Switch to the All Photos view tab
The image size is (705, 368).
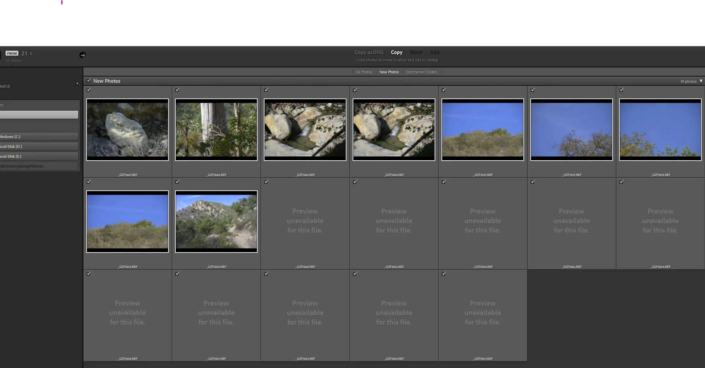(x=364, y=72)
